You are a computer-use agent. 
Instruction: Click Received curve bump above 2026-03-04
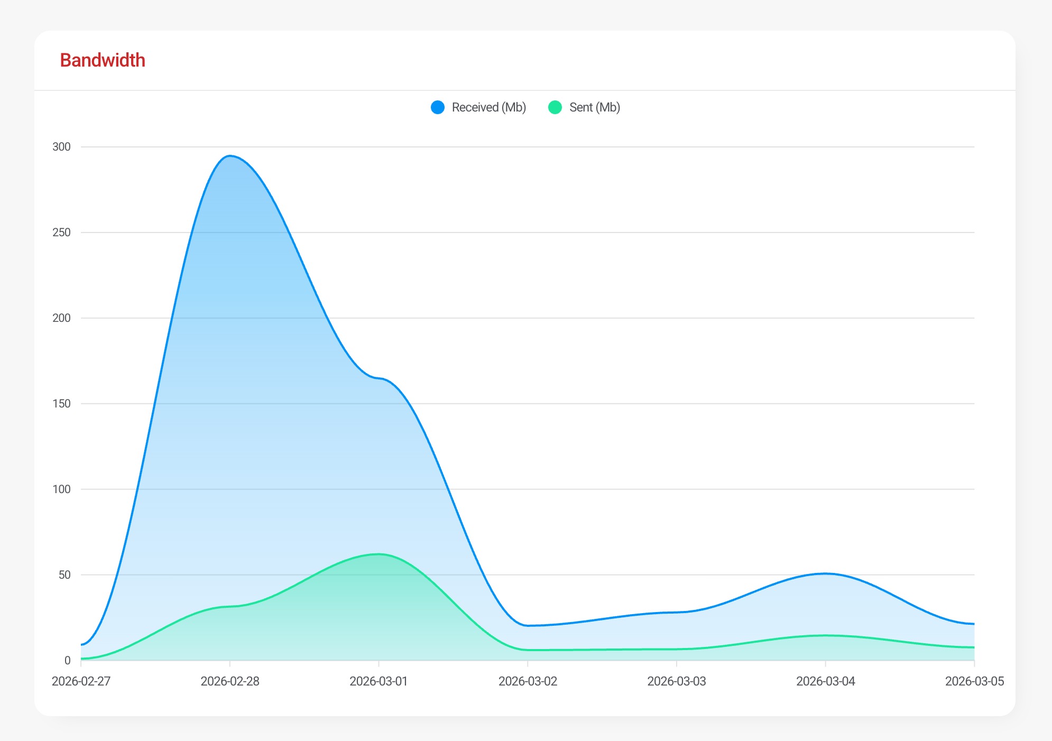pyautogui.click(x=825, y=573)
